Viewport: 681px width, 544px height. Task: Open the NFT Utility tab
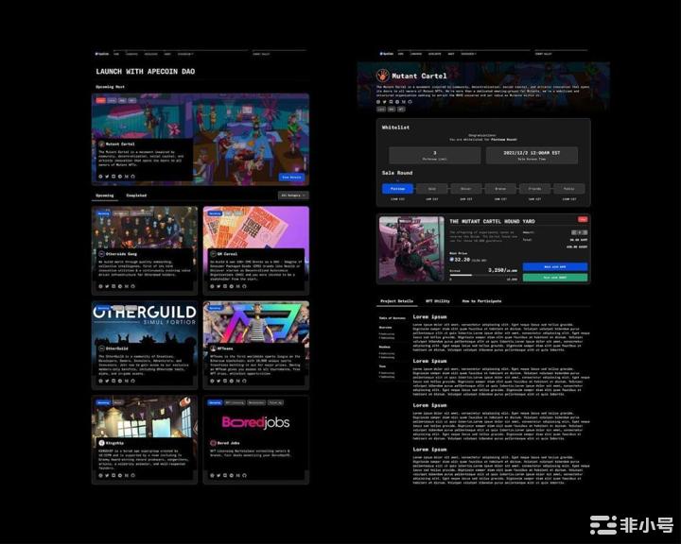click(x=440, y=300)
